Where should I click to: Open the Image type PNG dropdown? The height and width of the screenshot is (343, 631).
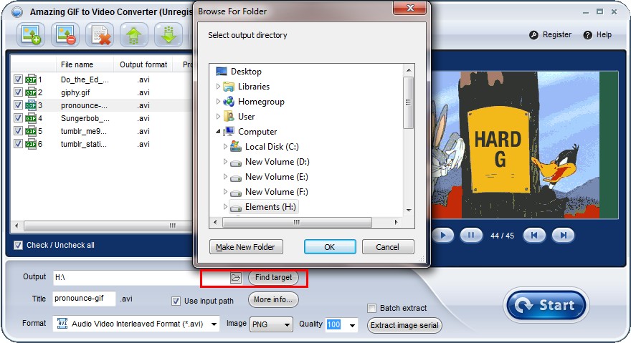coord(287,325)
